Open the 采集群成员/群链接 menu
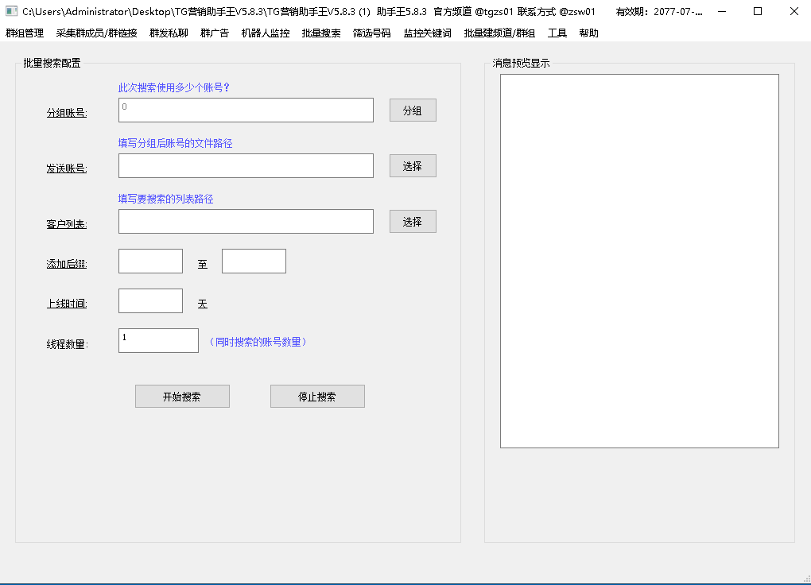The image size is (811, 585). (96, 33)
